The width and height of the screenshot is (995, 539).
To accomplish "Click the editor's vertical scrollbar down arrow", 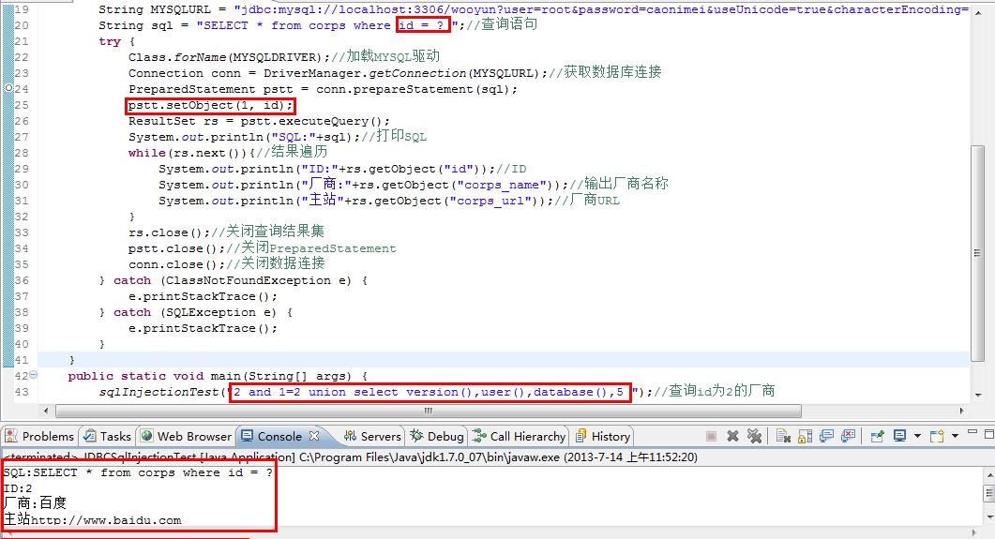I will click(x=977, y=395).
